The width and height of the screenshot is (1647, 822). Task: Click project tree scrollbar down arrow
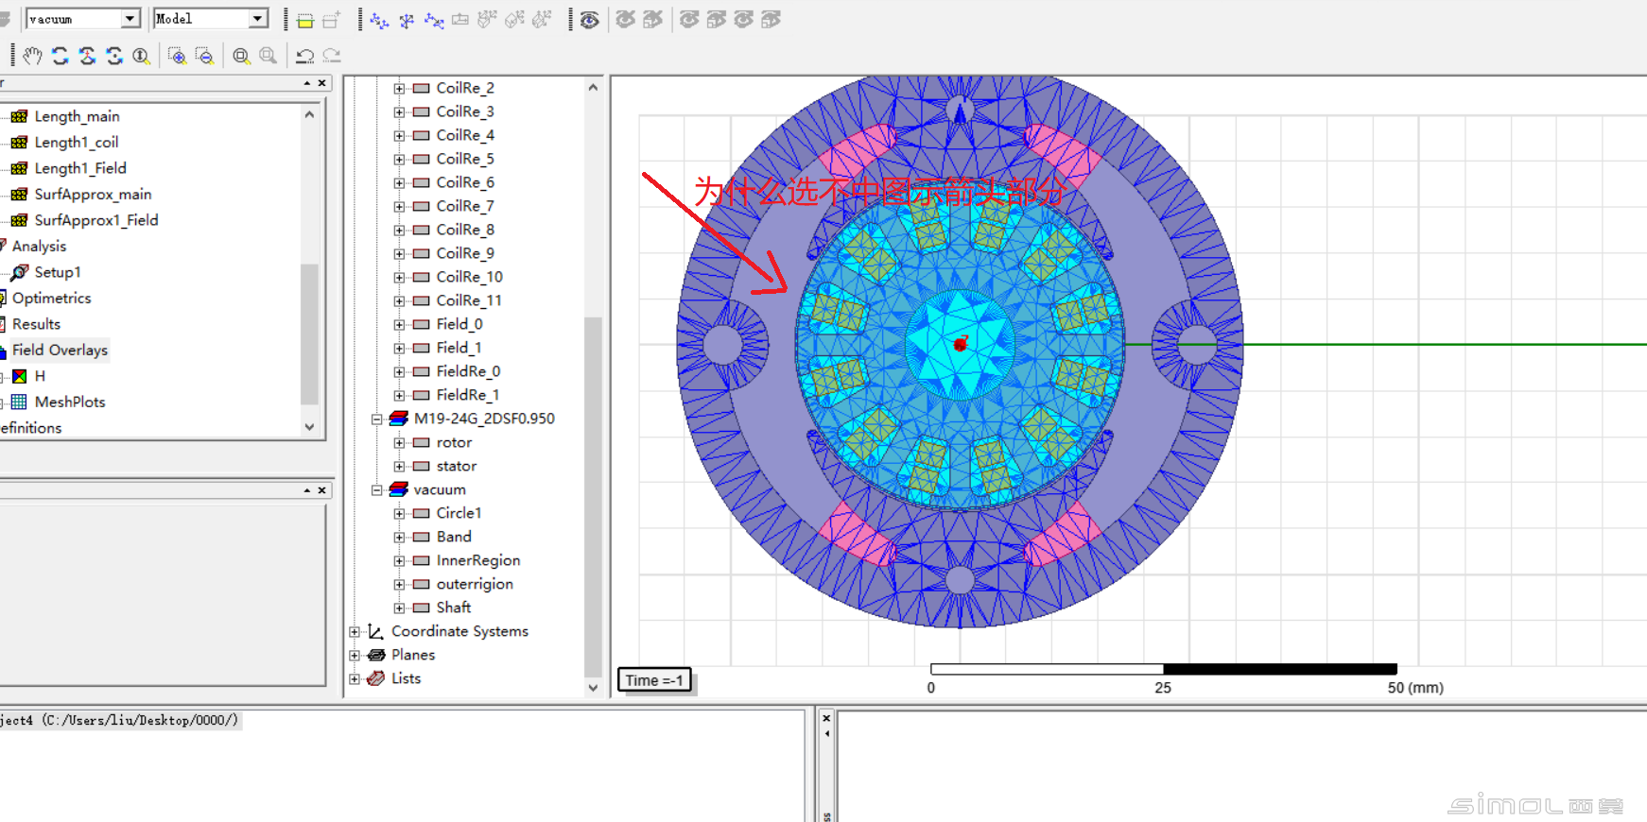pyautogui.click(x=309, y=427)
